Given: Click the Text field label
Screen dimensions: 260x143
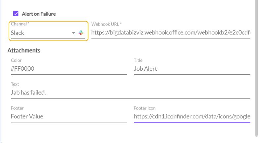Looking at the screenshot, I should pos(15,84).
